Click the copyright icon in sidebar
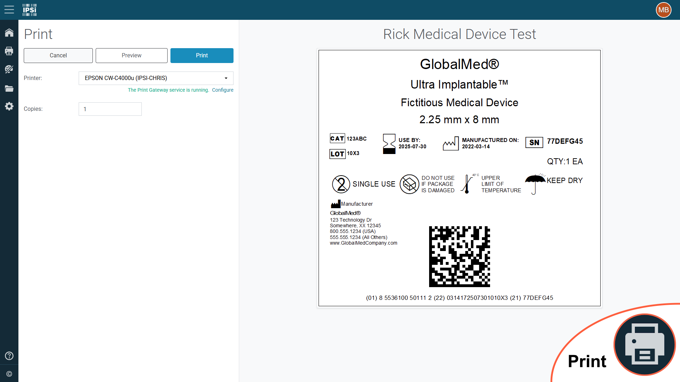 pos(9,374)
